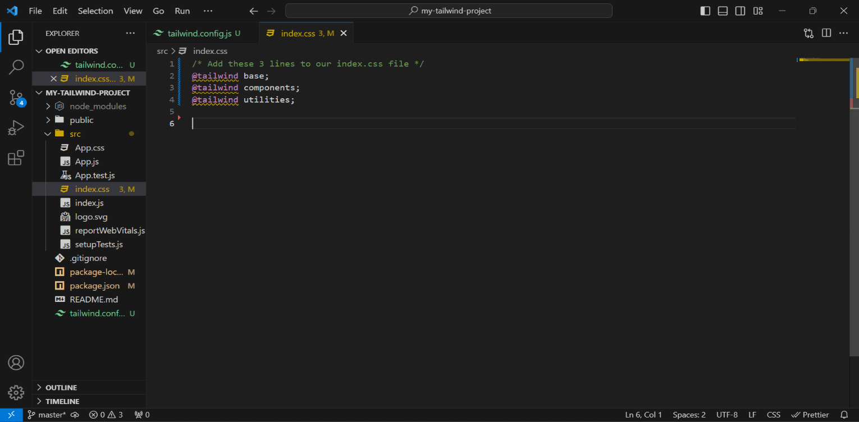Click the Ln 6, Col 1 position indicator
The width and height of the screenshot is (859, 422).
643,415
